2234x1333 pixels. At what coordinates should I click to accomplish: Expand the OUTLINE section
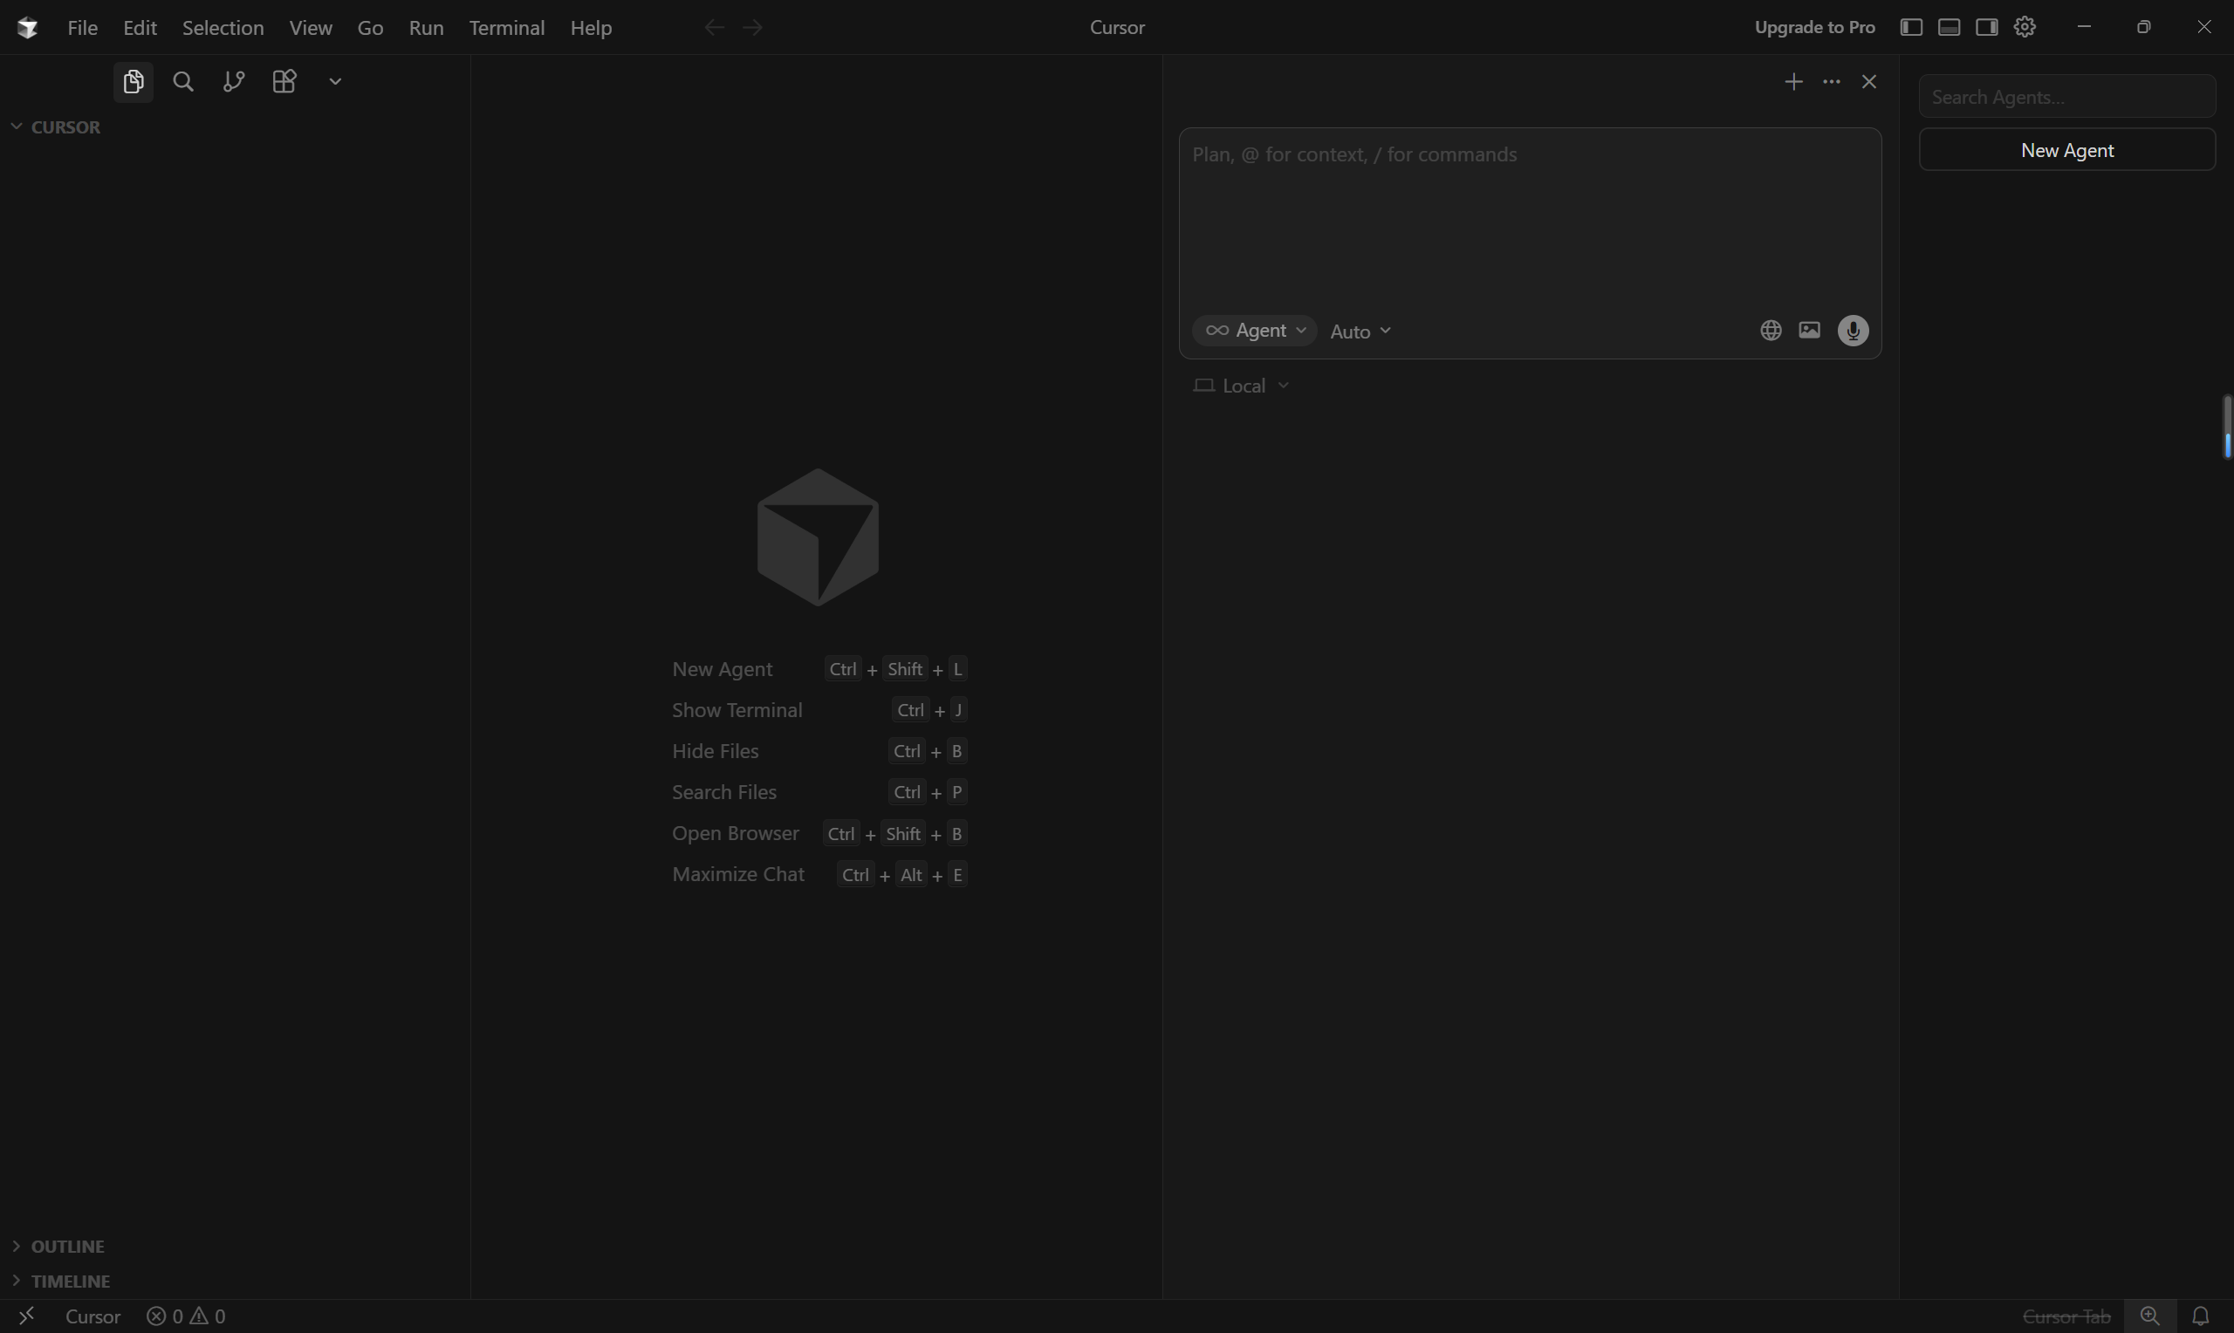(67, 1246)
